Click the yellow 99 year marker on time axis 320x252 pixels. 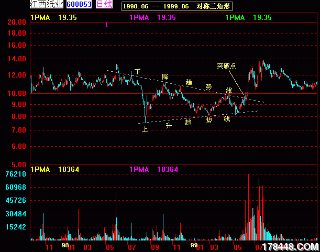coord(194,245)
